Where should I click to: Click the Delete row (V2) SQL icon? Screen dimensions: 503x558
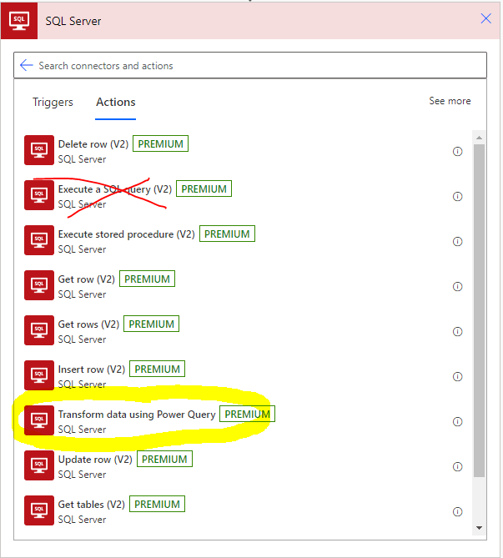tap(39, 150)
